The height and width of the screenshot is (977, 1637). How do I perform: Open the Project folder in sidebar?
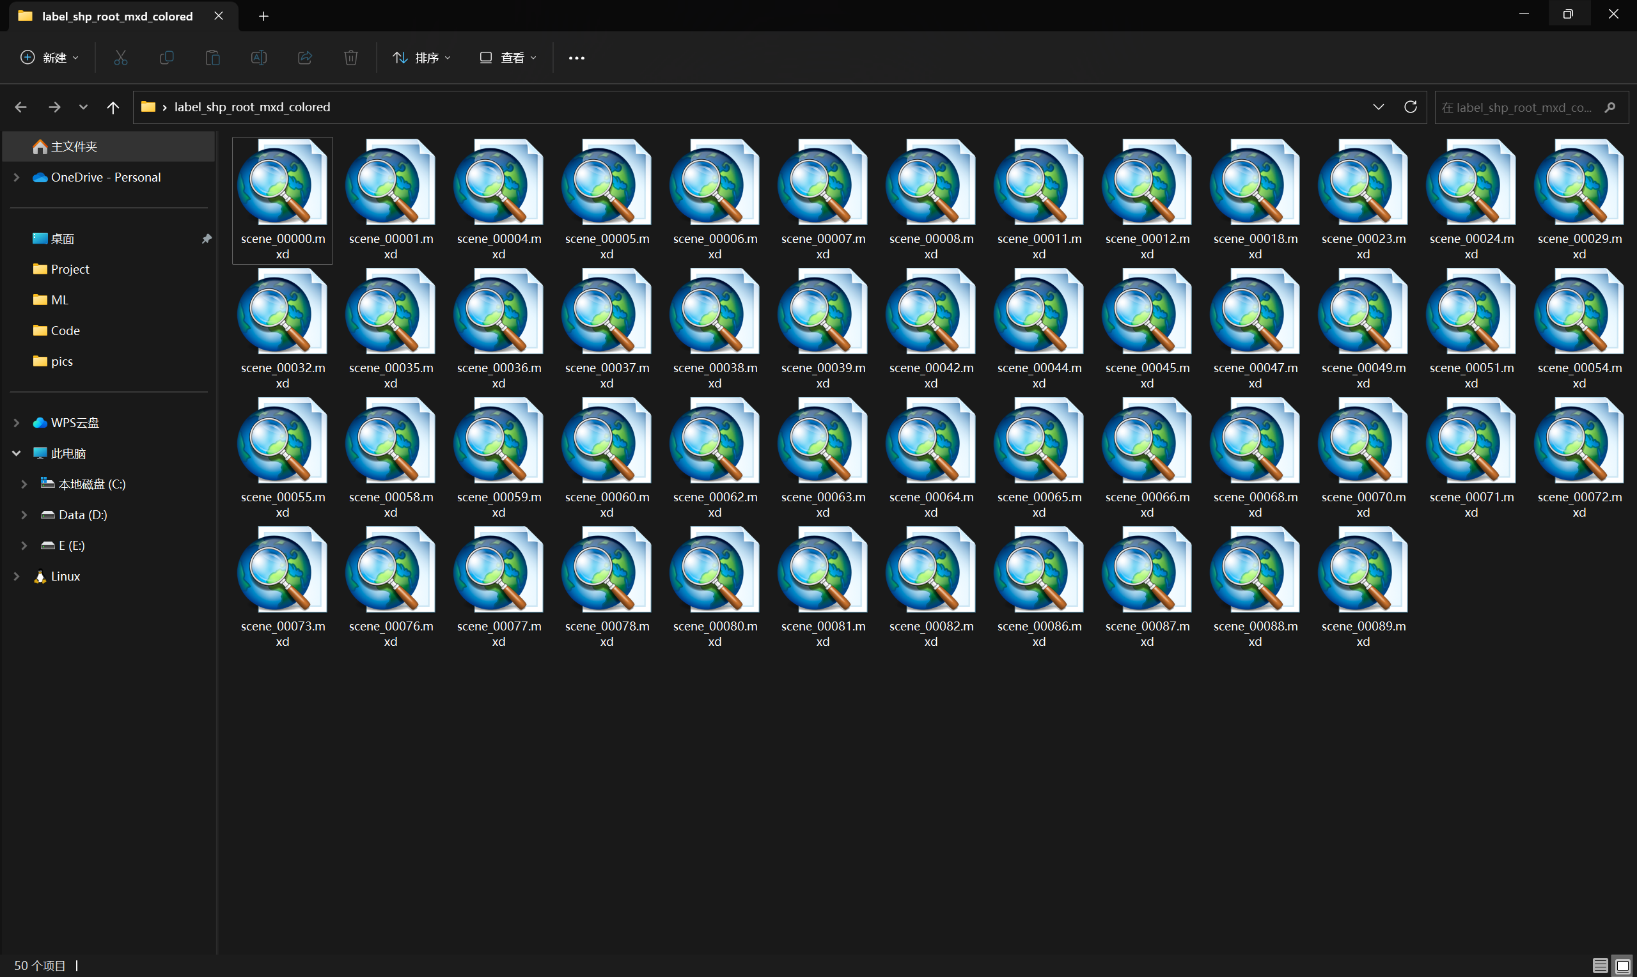109,269
